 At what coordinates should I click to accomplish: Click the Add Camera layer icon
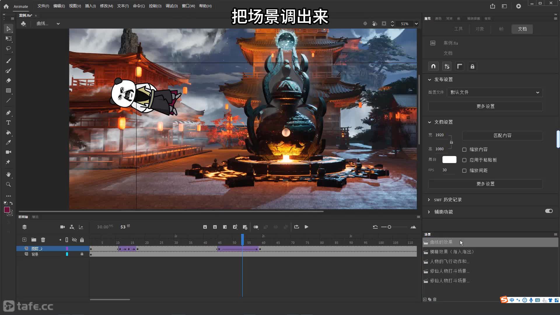[62, 227]
